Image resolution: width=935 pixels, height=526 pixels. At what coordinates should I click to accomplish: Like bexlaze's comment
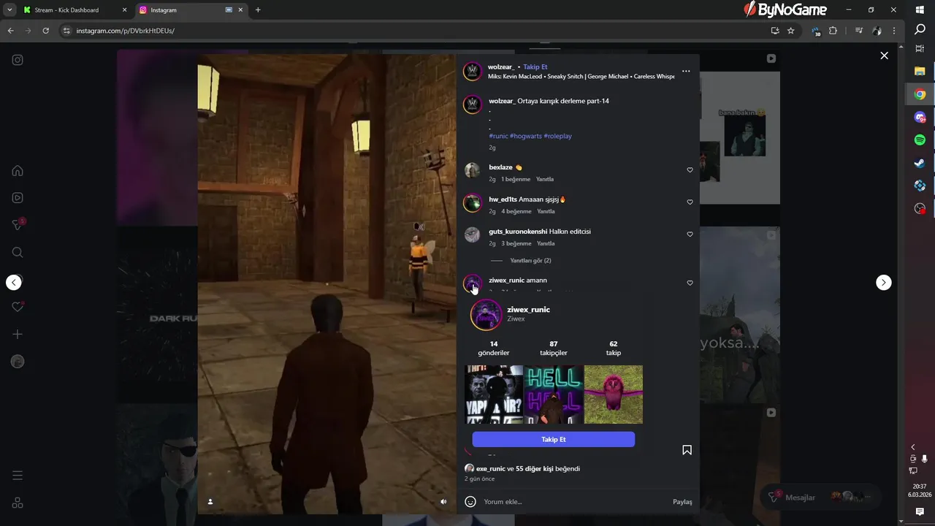click(x=690, y=170)
